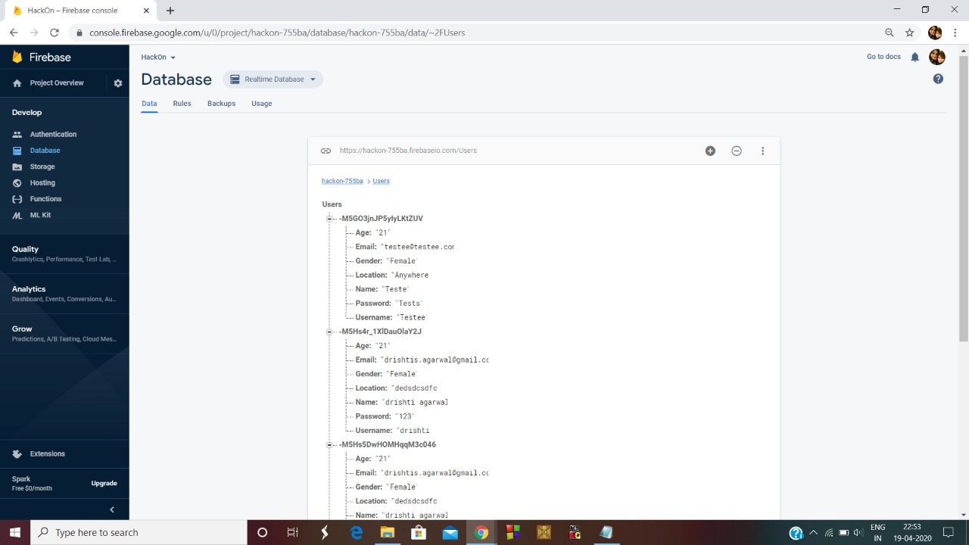Reload the page in Chrome
The image size is (969, 545).
(54, 33)
